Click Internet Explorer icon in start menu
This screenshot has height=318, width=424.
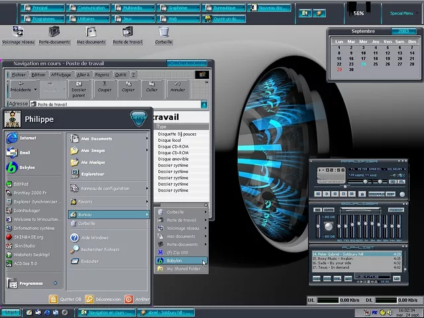pyautogui.click(x=11, y=138)
